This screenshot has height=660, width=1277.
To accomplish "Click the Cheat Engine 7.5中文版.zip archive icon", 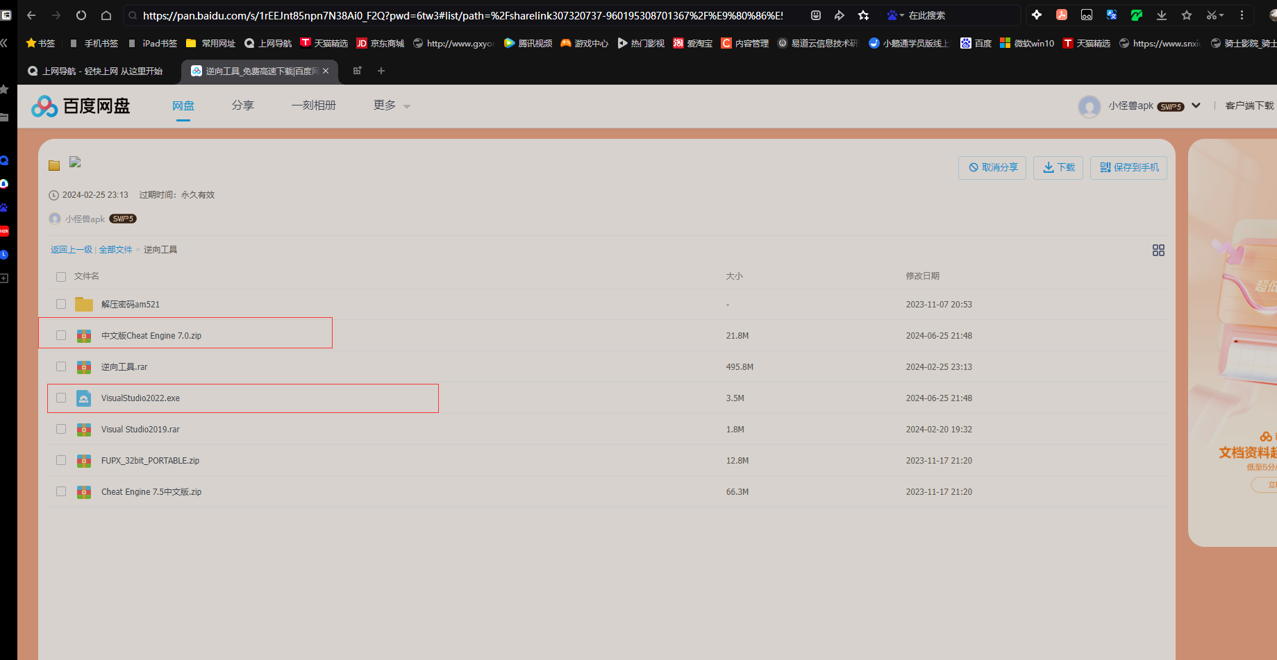I will 84,491.
